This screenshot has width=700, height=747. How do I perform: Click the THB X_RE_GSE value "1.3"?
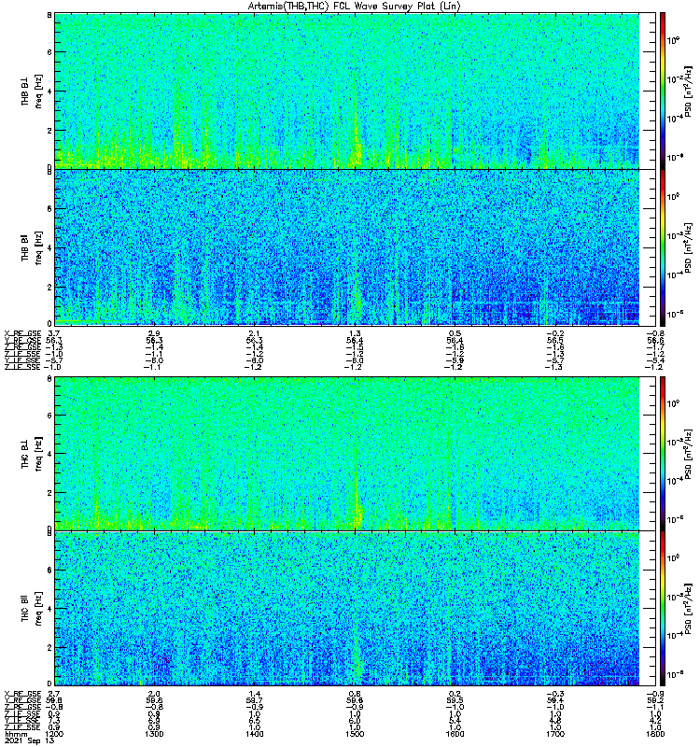coord(355,333)
